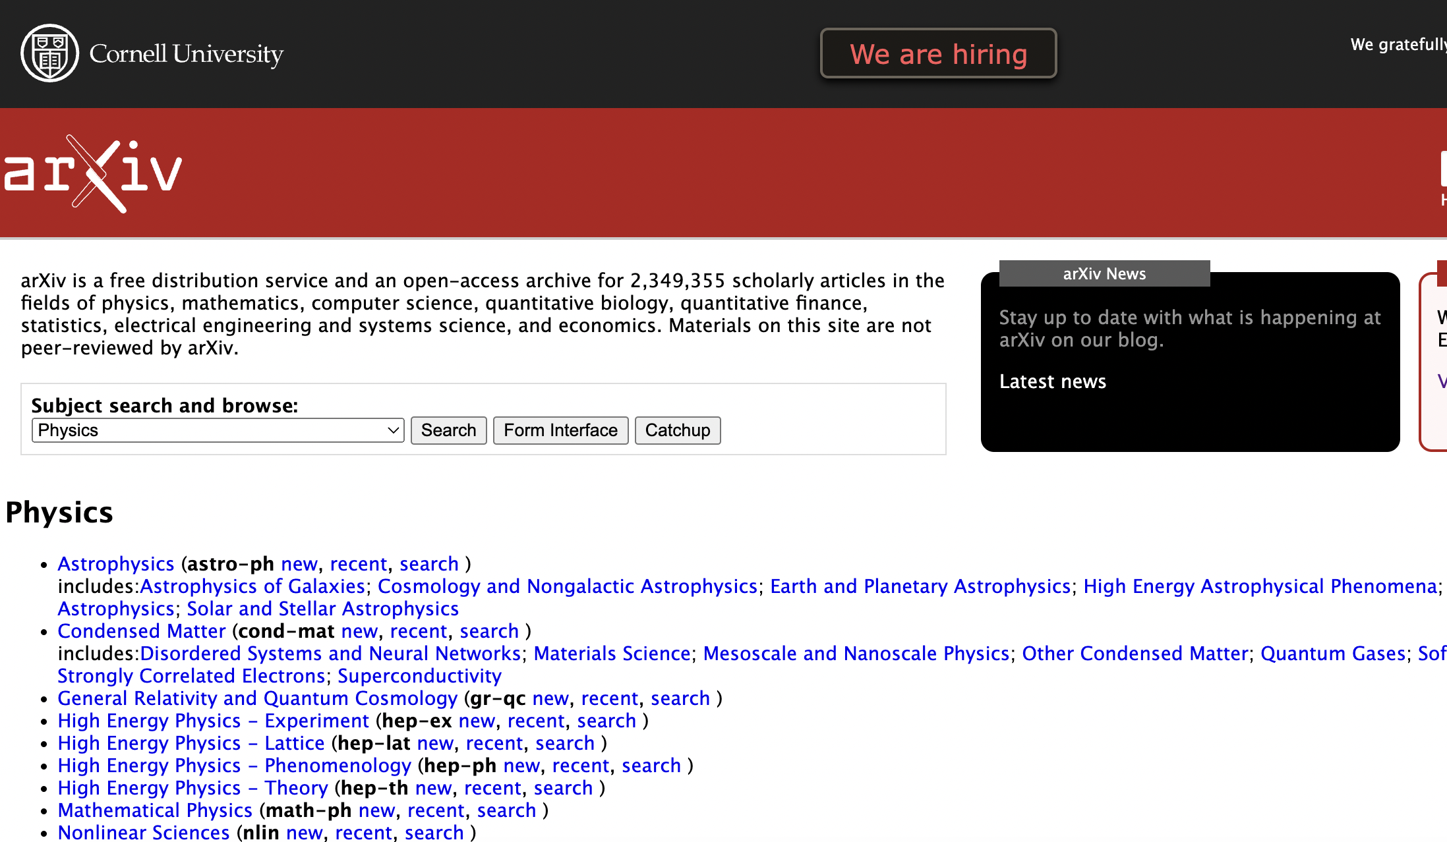Click the arXiv logo
Viewport: 1447px width, 842px height.
92,173
